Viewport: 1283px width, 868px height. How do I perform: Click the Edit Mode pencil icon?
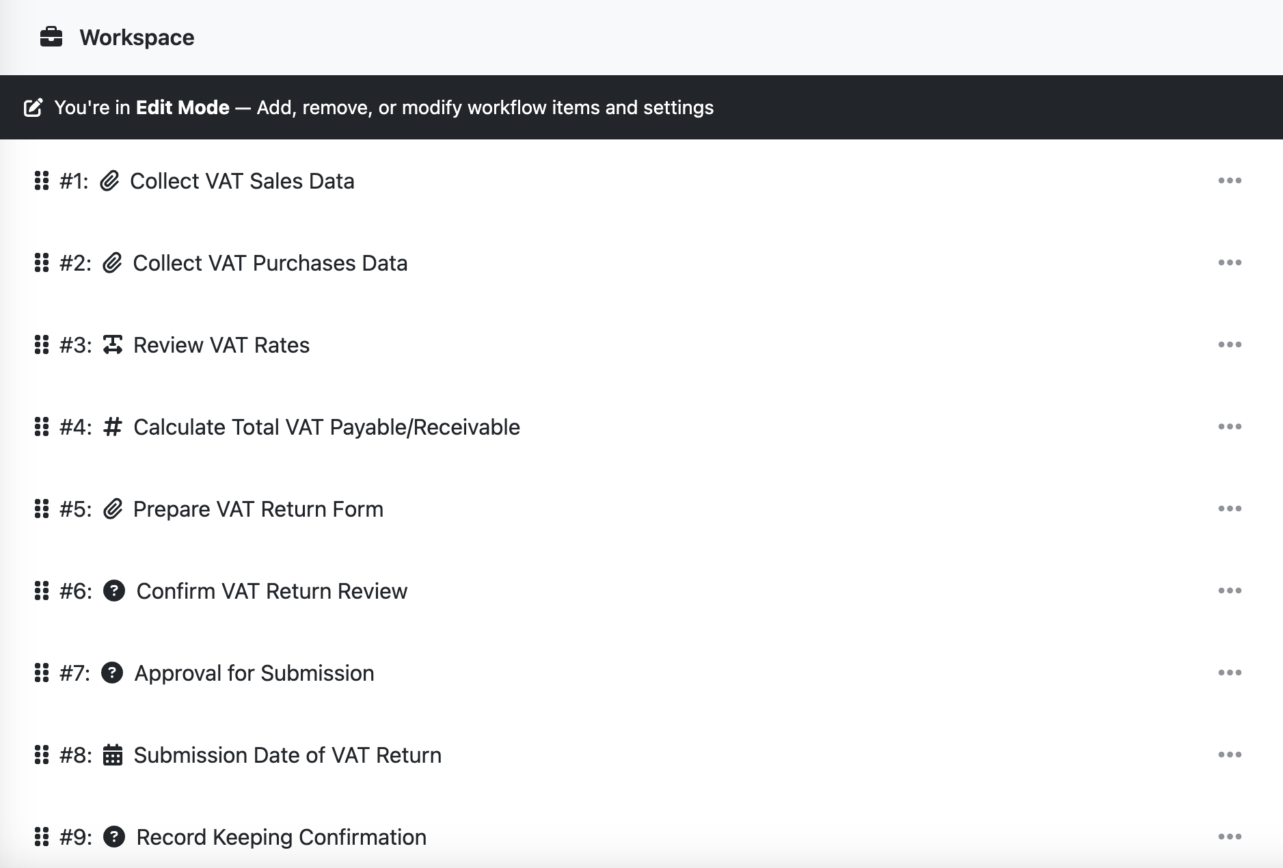pos(33,108)
